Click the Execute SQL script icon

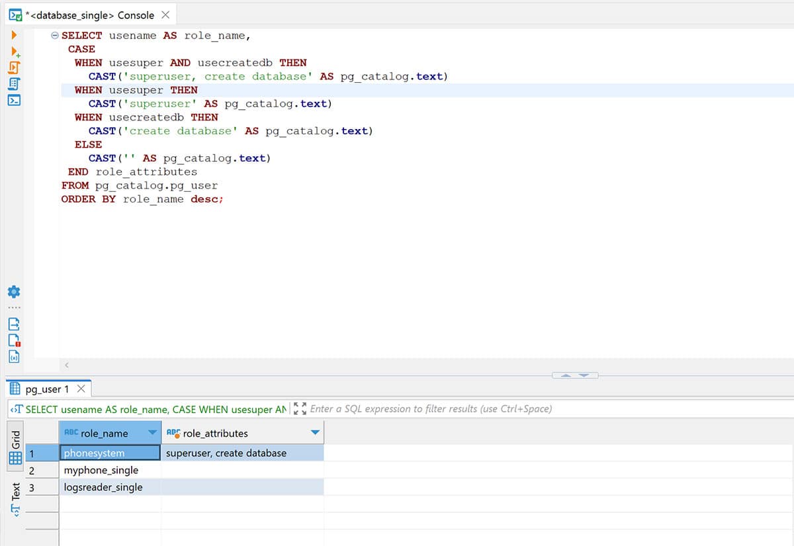pos(15,68)
